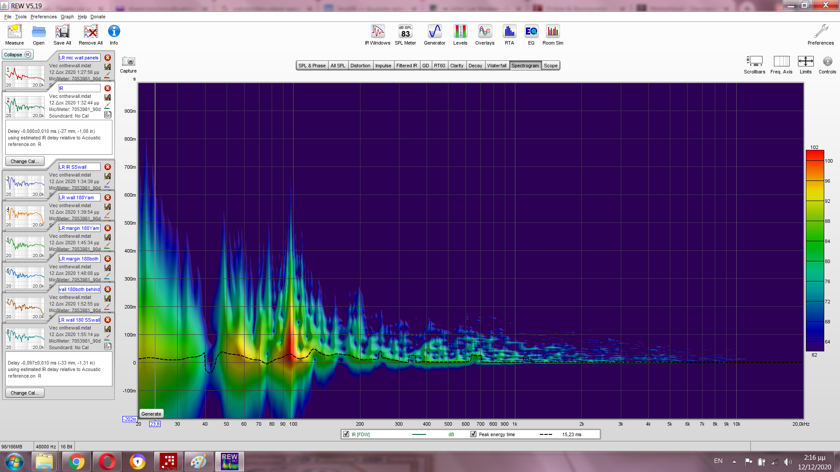Open the Overlays window
This screenshot has height=472, width=840.
[485, 35]
